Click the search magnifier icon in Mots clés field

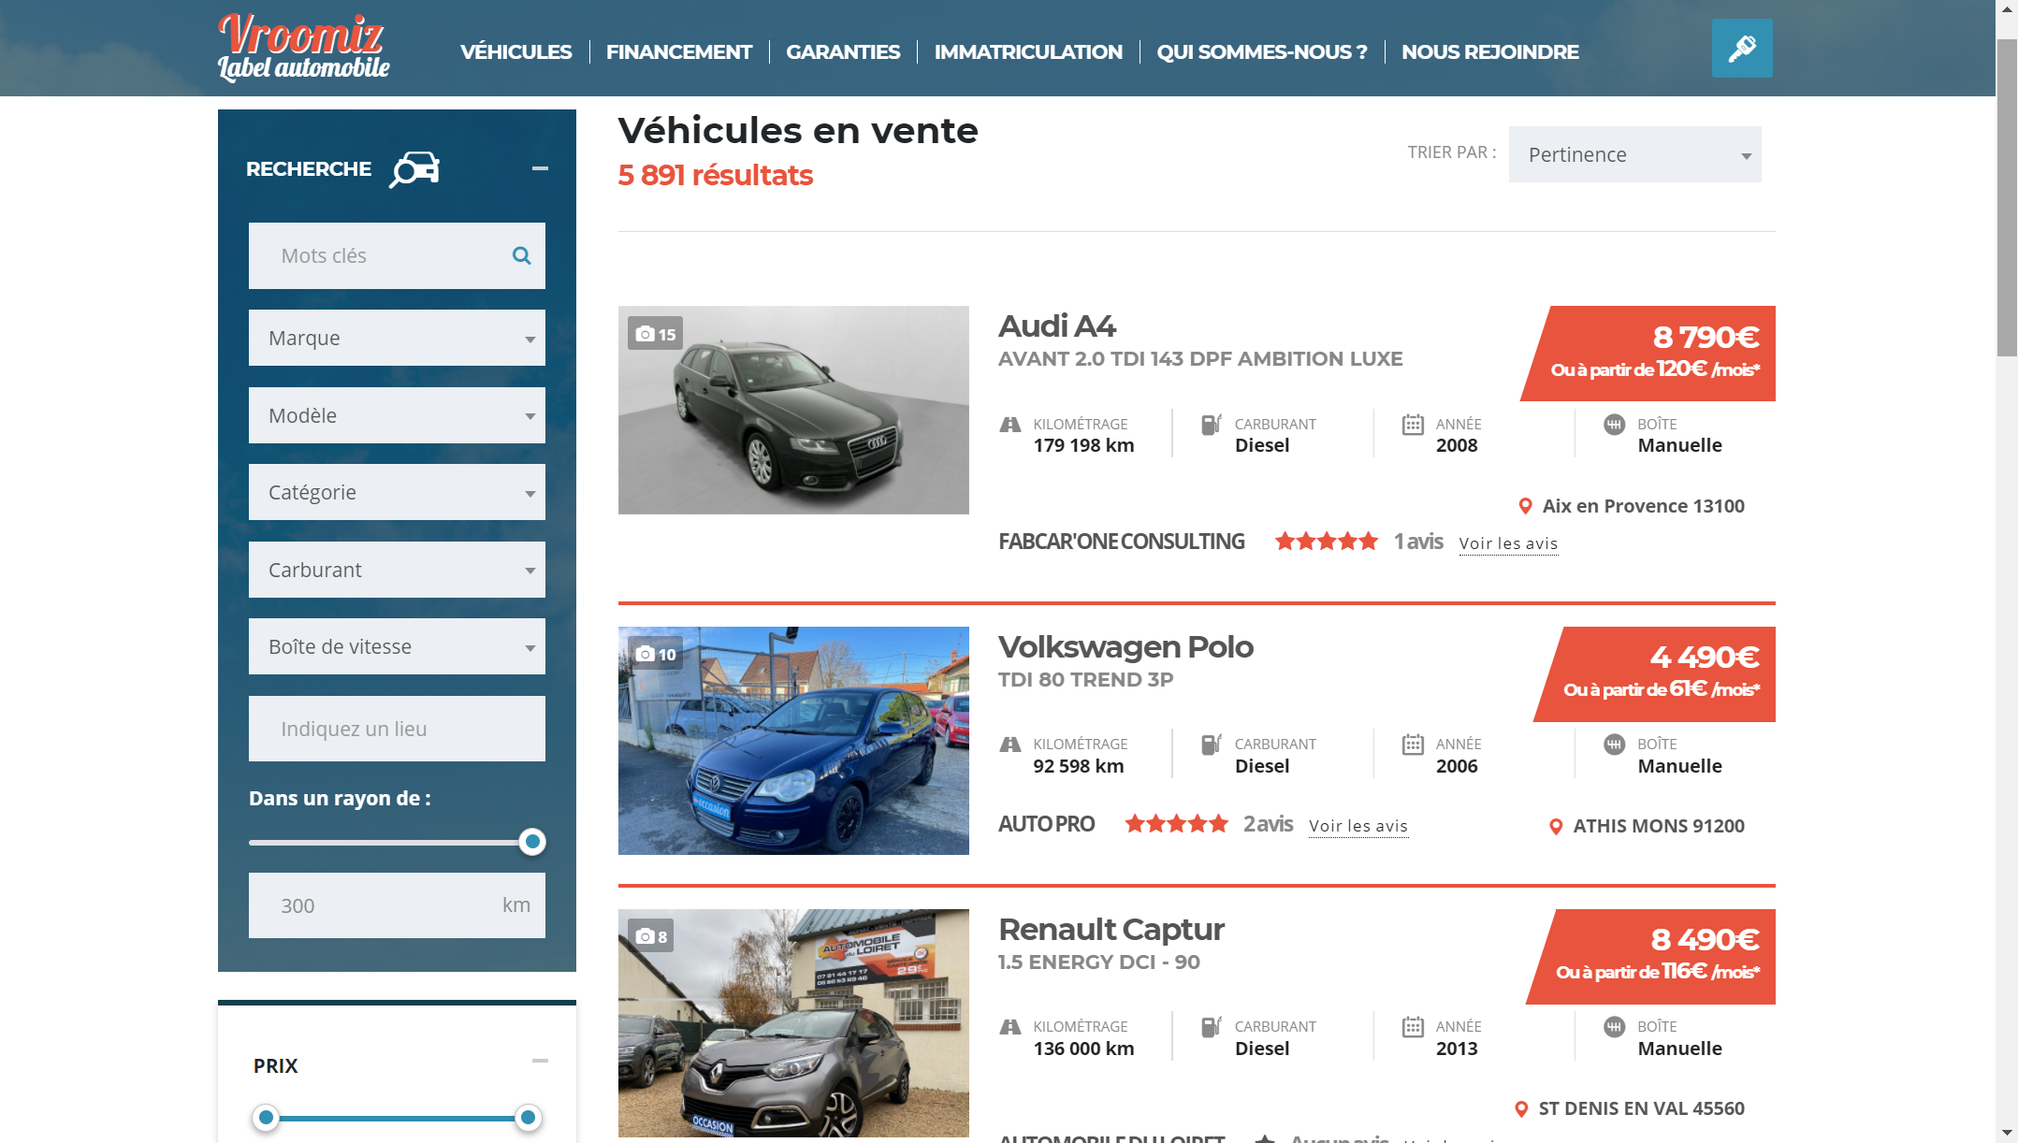pos(520,255)
